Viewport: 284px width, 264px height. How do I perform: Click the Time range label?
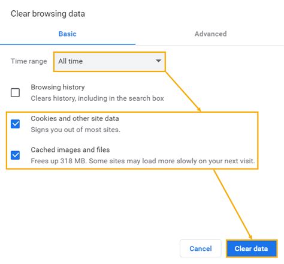[29, 61]
